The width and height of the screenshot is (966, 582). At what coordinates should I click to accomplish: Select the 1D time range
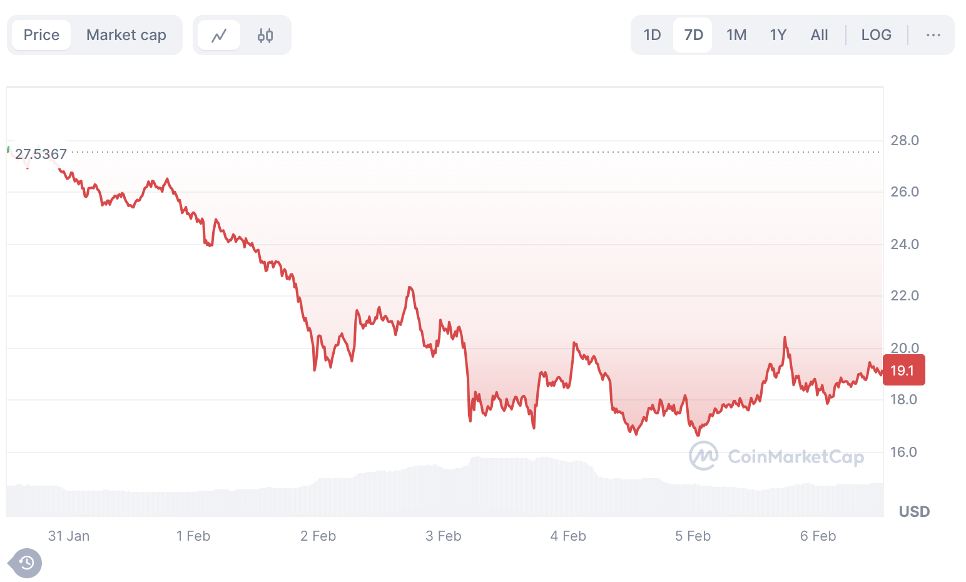[x=652, y=35]
